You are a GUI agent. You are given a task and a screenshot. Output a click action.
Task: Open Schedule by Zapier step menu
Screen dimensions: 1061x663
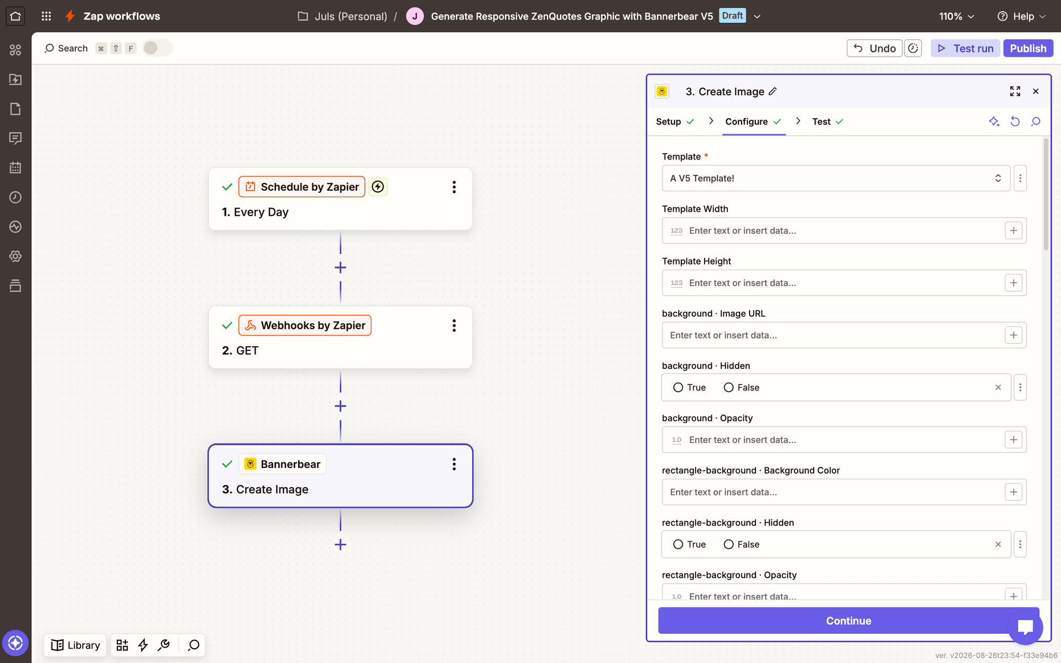454,187
